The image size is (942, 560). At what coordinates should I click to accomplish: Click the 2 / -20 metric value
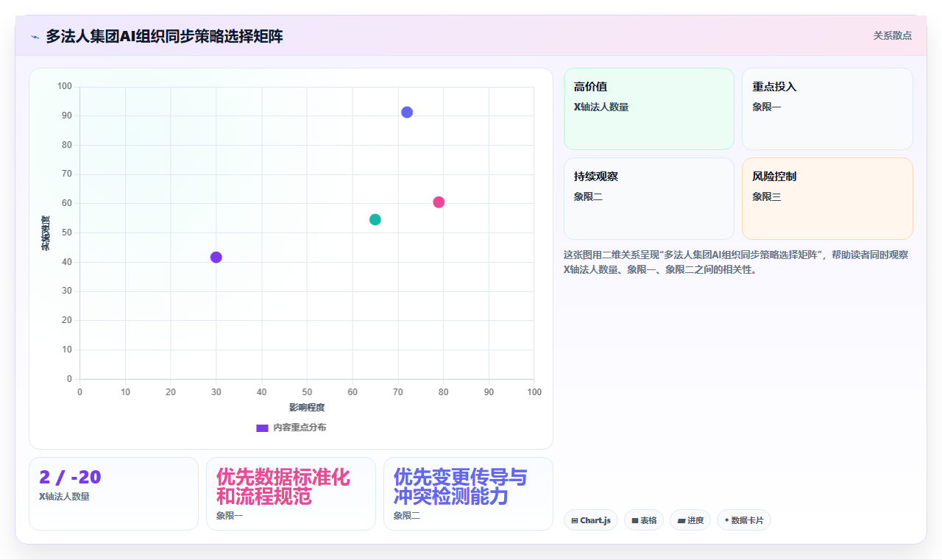[70, 478]
